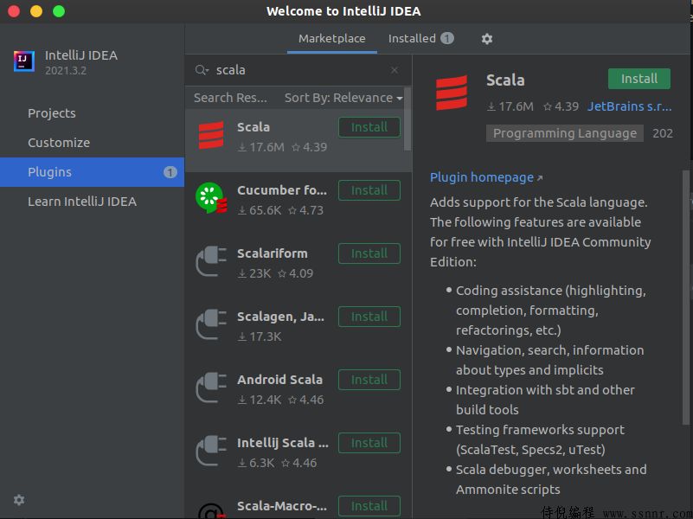Click the 2021.3.2 version text
Image resolution: width=693 pixels, height=519 pixels.
pos(66,71)
